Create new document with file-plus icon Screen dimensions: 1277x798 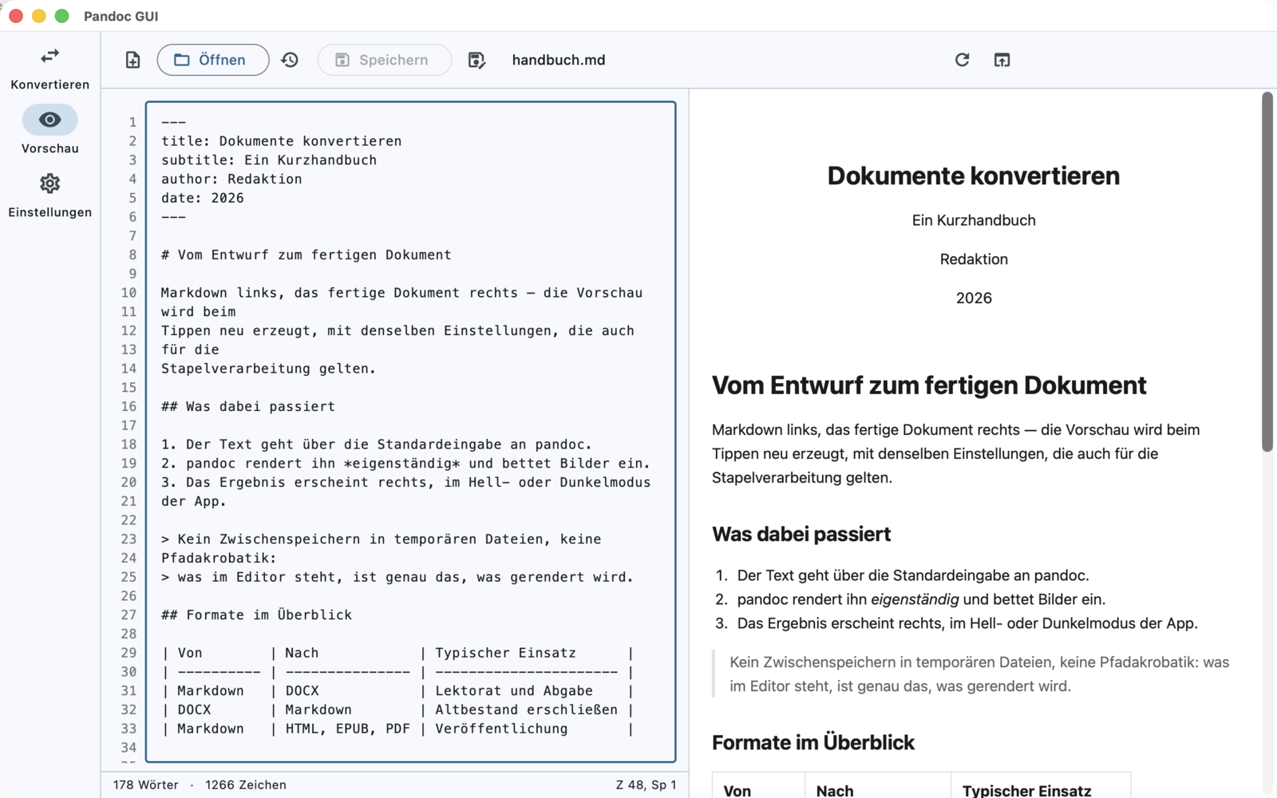[132, 60]
